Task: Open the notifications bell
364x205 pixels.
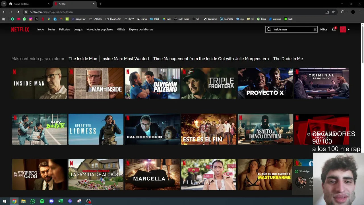Action: pos(334,29)
